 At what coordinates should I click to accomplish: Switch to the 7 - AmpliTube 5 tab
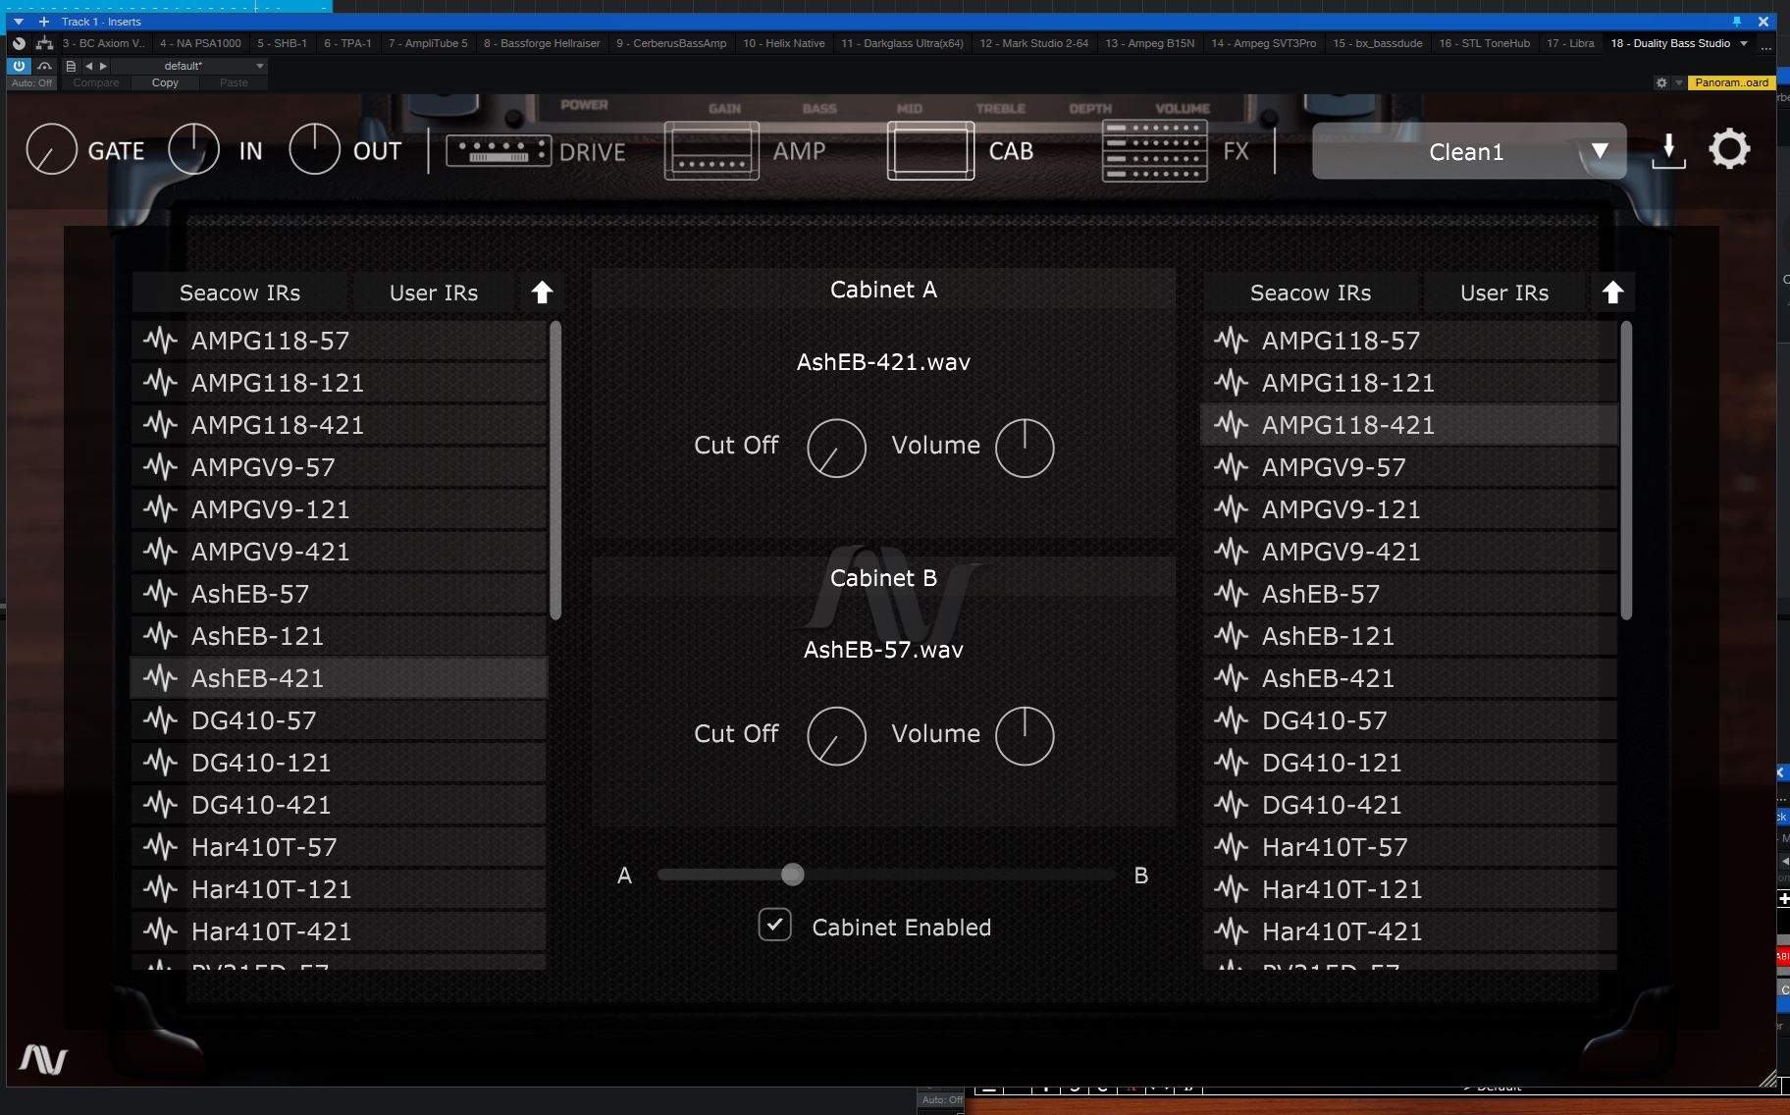[428, 43]
